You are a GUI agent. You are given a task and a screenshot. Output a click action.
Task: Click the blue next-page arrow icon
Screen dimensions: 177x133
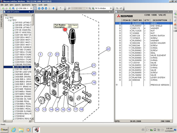pos(46,8)
